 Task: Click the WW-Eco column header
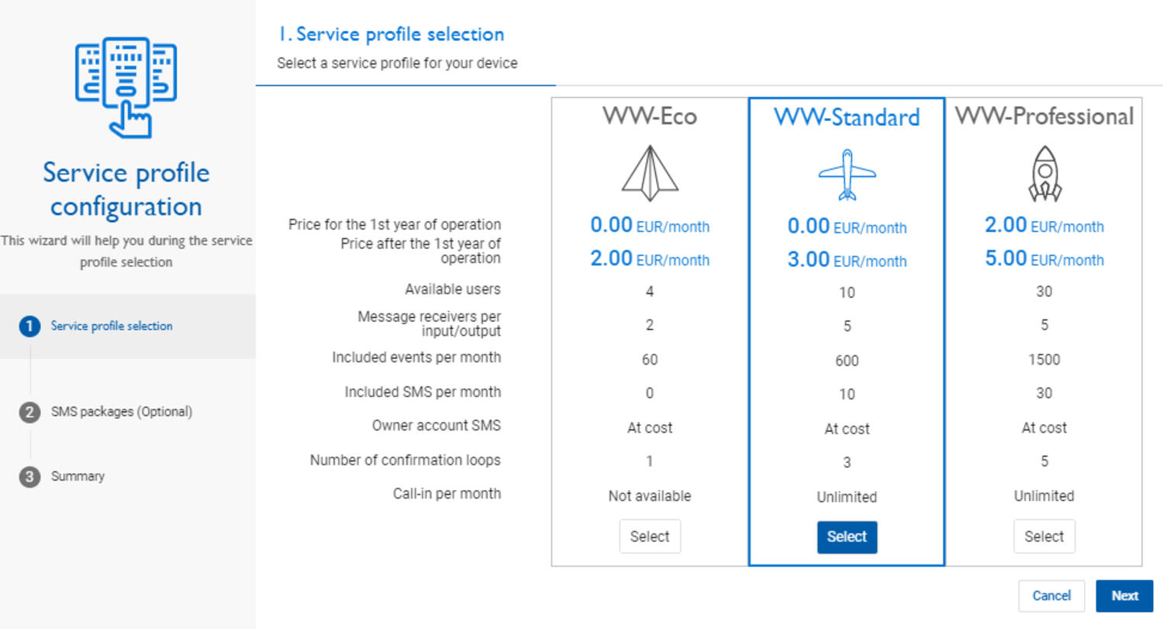pyautogui.click(x=650, y=116)
